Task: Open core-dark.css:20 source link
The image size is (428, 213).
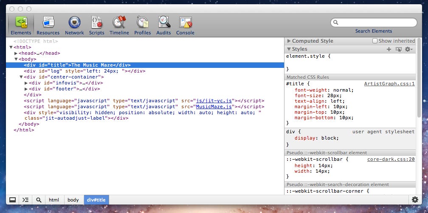Action: point(391,159)
